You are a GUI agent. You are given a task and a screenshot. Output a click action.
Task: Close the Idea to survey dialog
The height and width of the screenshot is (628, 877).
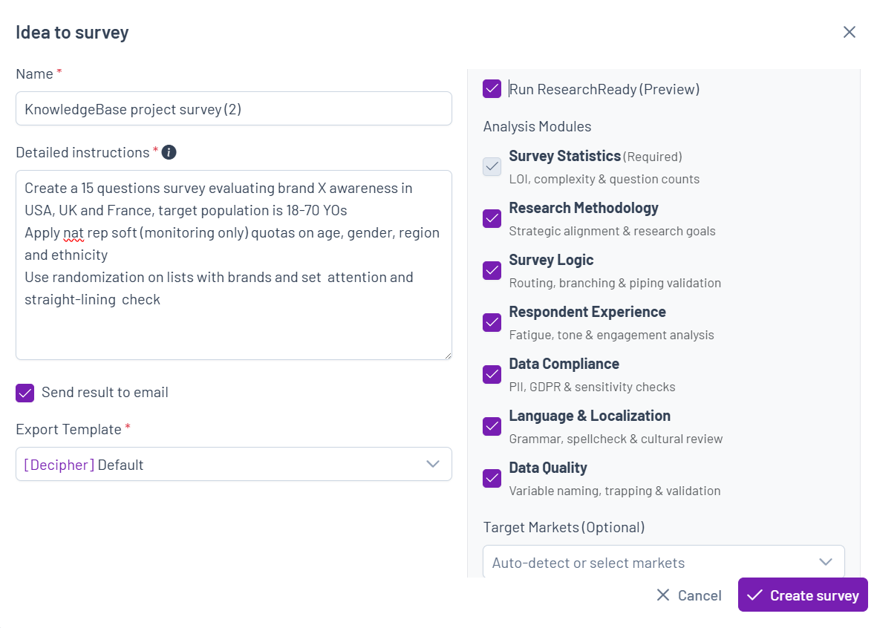tap(849, 33)
